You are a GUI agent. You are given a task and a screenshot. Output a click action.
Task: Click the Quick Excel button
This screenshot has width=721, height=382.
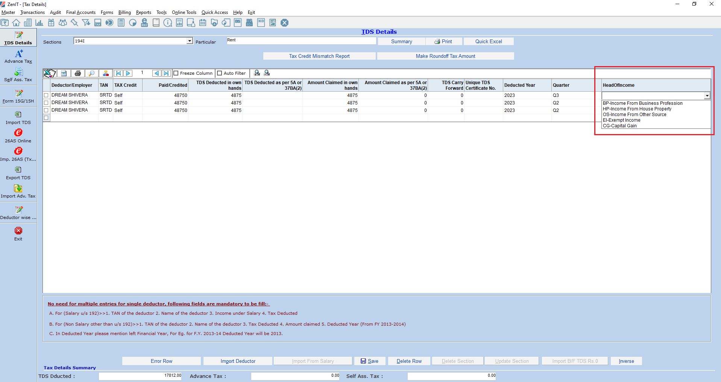tap(489, 41)
